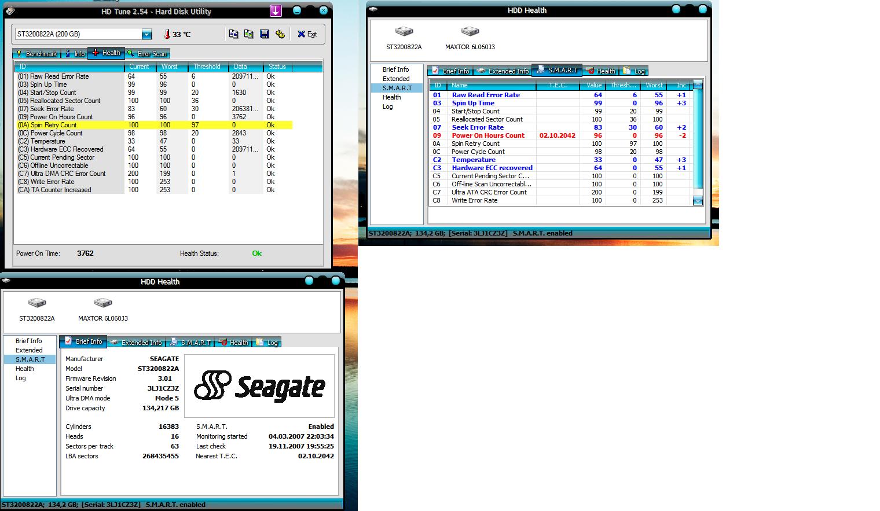Image resolution: width=880 pixels, height=511 pixels.
Task: Select the blue Spin Up Time row
Action: 560,103
